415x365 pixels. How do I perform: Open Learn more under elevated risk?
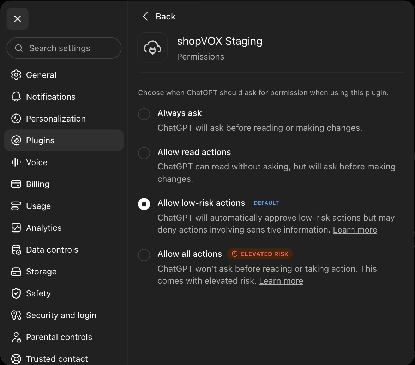click(281, 281)
